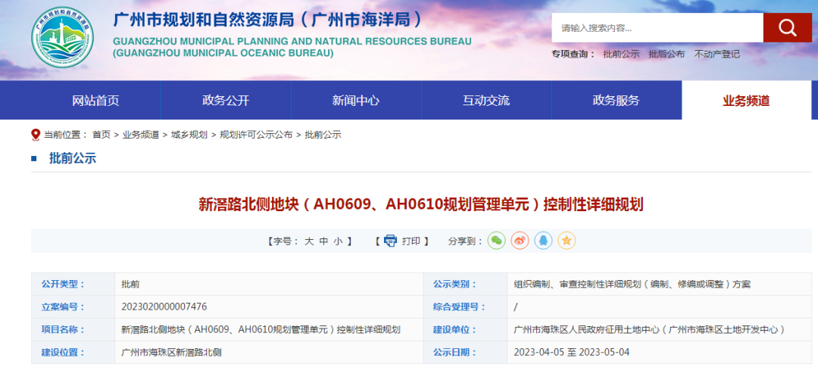Image resolution: width=818 pixels, height=386 pixels.
Task: Share to QZone star icon
Action: pyautogui.click(x=567, y=241)
